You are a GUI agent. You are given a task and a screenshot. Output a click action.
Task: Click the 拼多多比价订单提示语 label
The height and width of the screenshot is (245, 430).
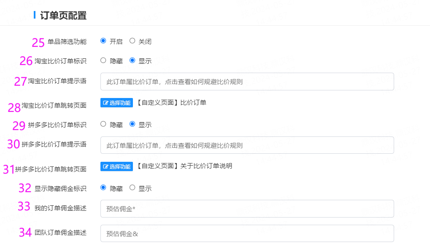(54, 144)
